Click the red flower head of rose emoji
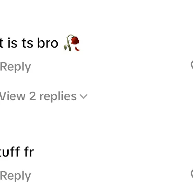The width and height of the screenshot is (193, 193). pos(75,40)
